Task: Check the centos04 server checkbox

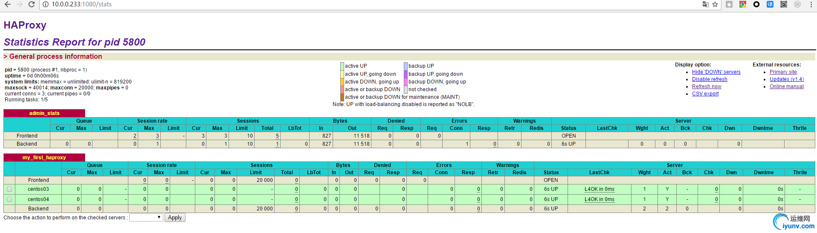Action: pyautogui.click(x=9, y=199)
